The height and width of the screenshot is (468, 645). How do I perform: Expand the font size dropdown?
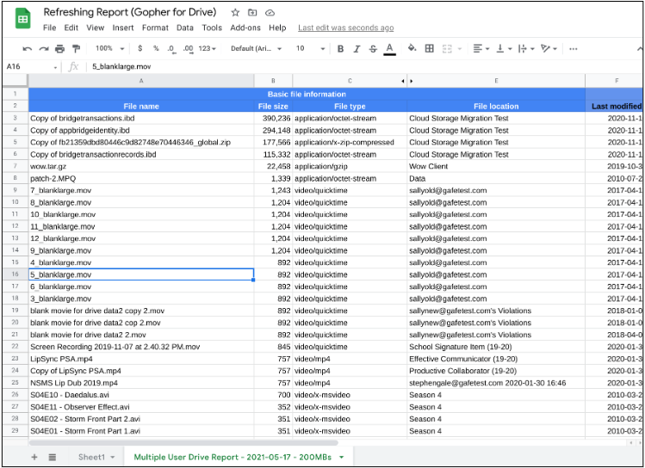tap(308, 49)
